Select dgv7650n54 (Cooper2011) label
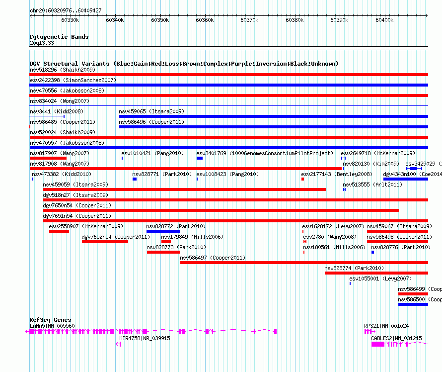 (77, 205)
